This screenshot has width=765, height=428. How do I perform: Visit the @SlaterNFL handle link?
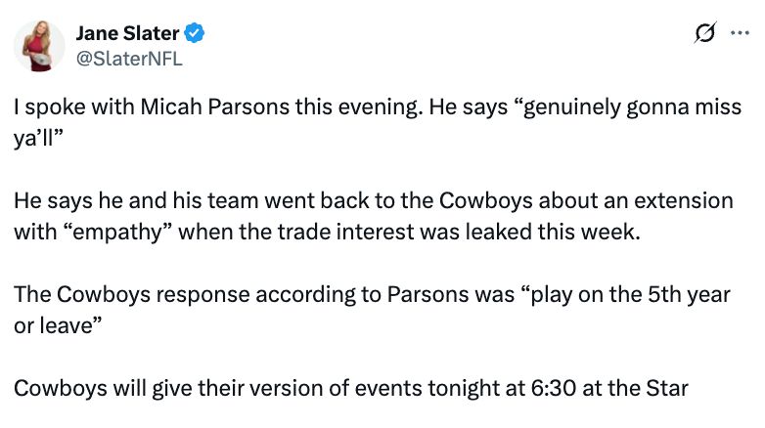[x=129, y=59]
